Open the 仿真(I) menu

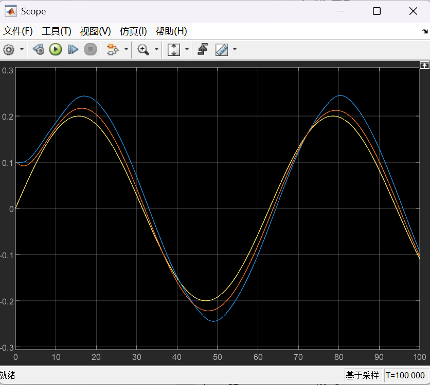point(133,31)
